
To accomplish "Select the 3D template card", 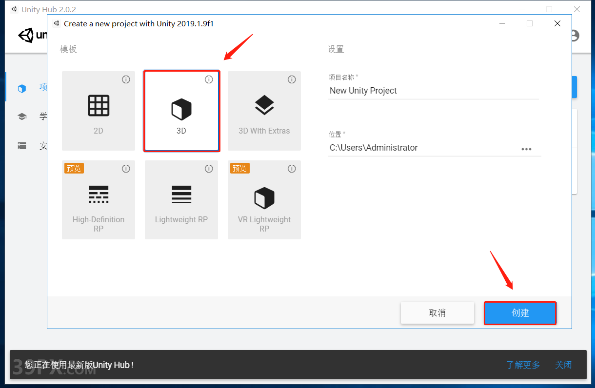I will pos(181,111).
